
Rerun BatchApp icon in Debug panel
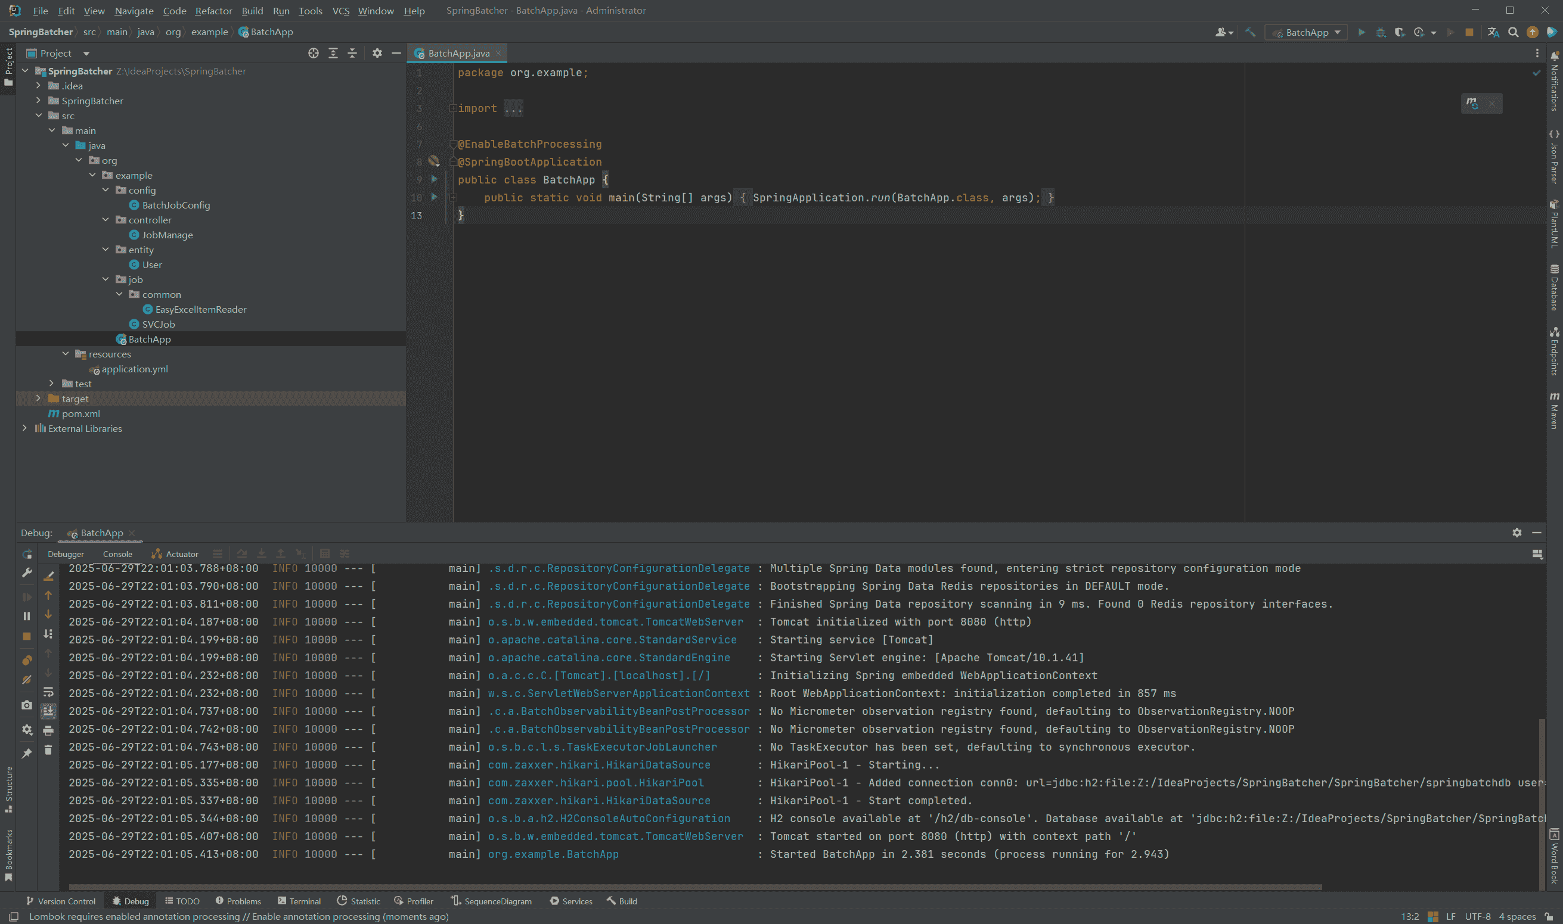27,554
